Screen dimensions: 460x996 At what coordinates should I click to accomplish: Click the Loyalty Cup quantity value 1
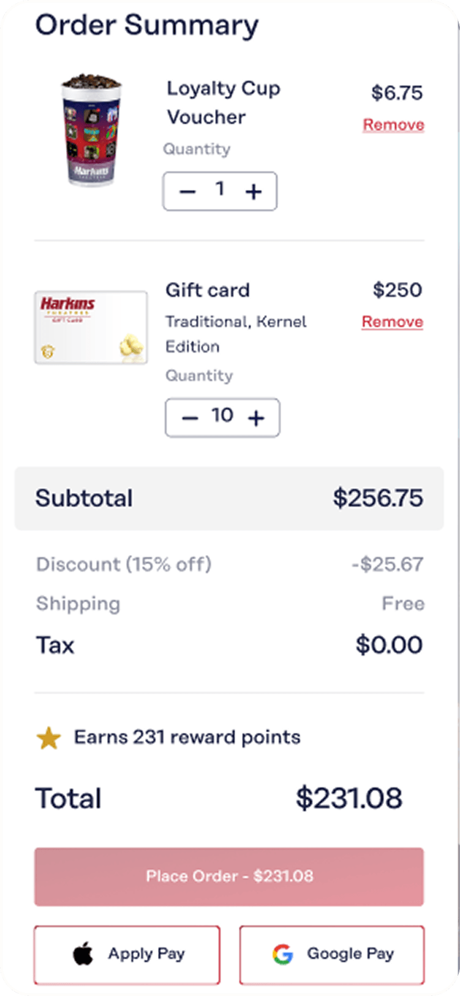click(220, 190)
